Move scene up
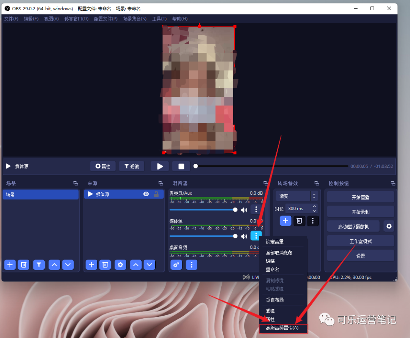Viewport: 410px width, 338px height. (x=54, y=265)
